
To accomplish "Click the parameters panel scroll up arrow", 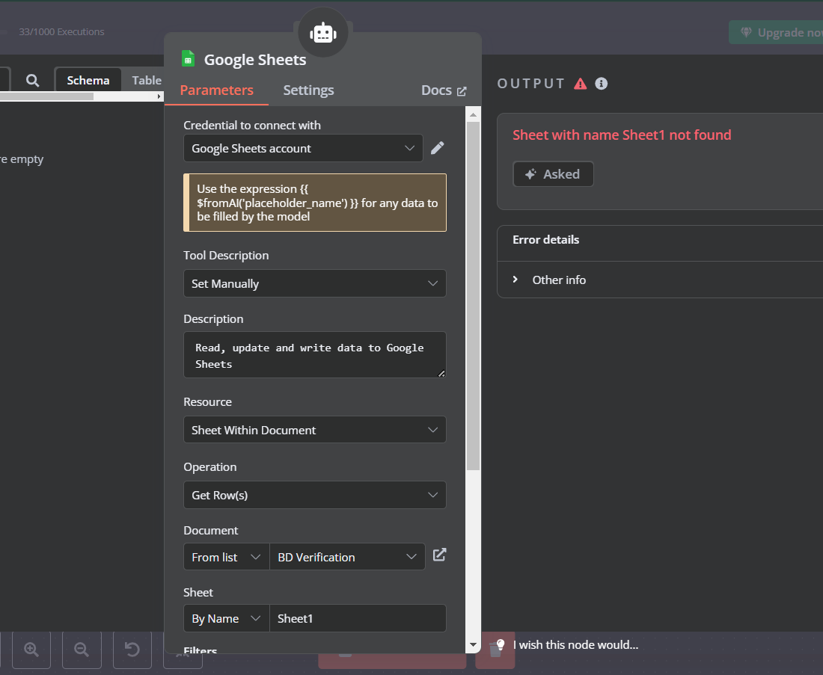I will click(x=473, y=114).
